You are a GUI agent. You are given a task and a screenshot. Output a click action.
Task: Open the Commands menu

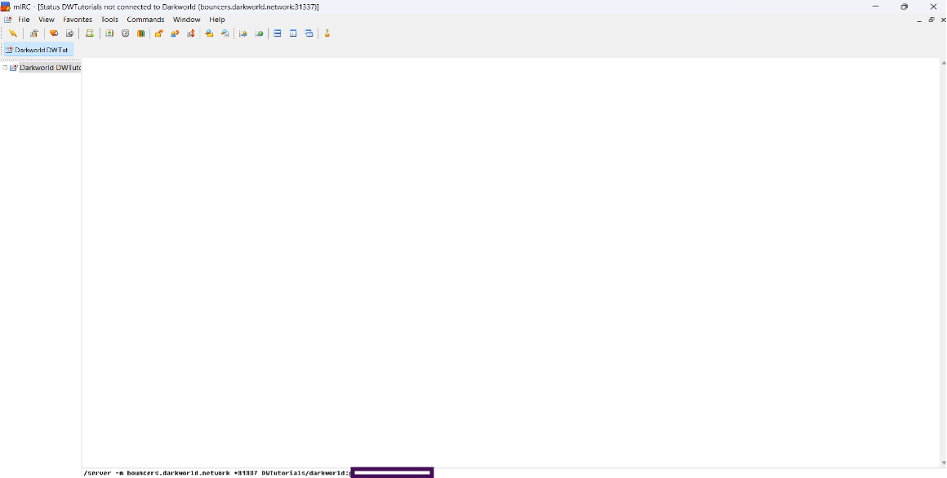(145, 20)
